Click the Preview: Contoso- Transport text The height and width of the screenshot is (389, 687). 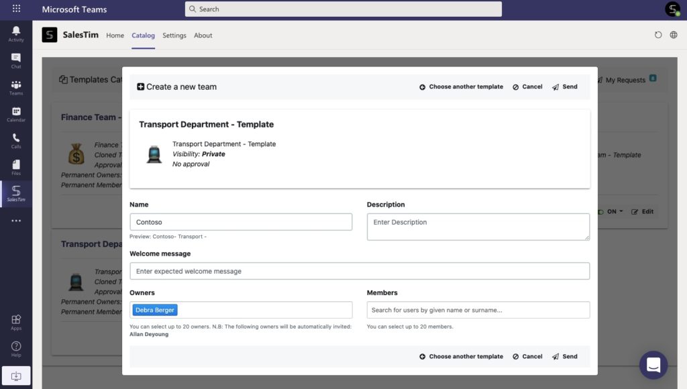point(168,237)
